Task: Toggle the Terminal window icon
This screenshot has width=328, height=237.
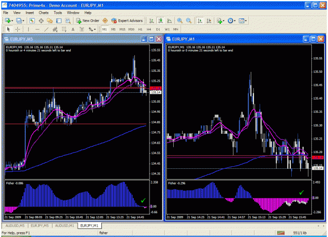Action: click(x=59, y=20)
